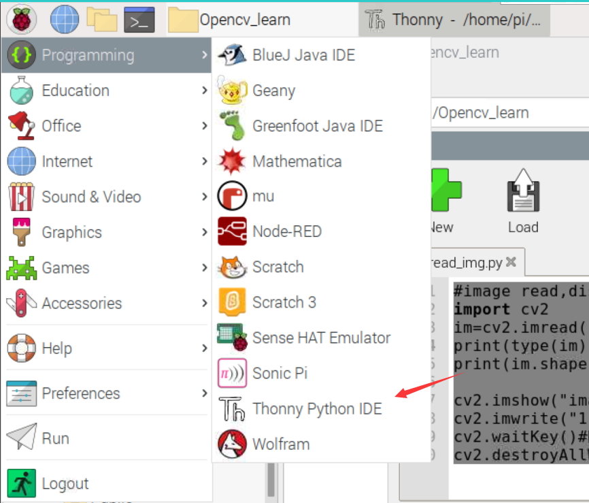The height and width of the screenshot is (503, 589).
Task: Click the /Opencv_learn path field
Action: click(x=509, y=113)
